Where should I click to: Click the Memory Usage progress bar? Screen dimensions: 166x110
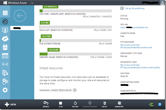(x=76, y=54)
